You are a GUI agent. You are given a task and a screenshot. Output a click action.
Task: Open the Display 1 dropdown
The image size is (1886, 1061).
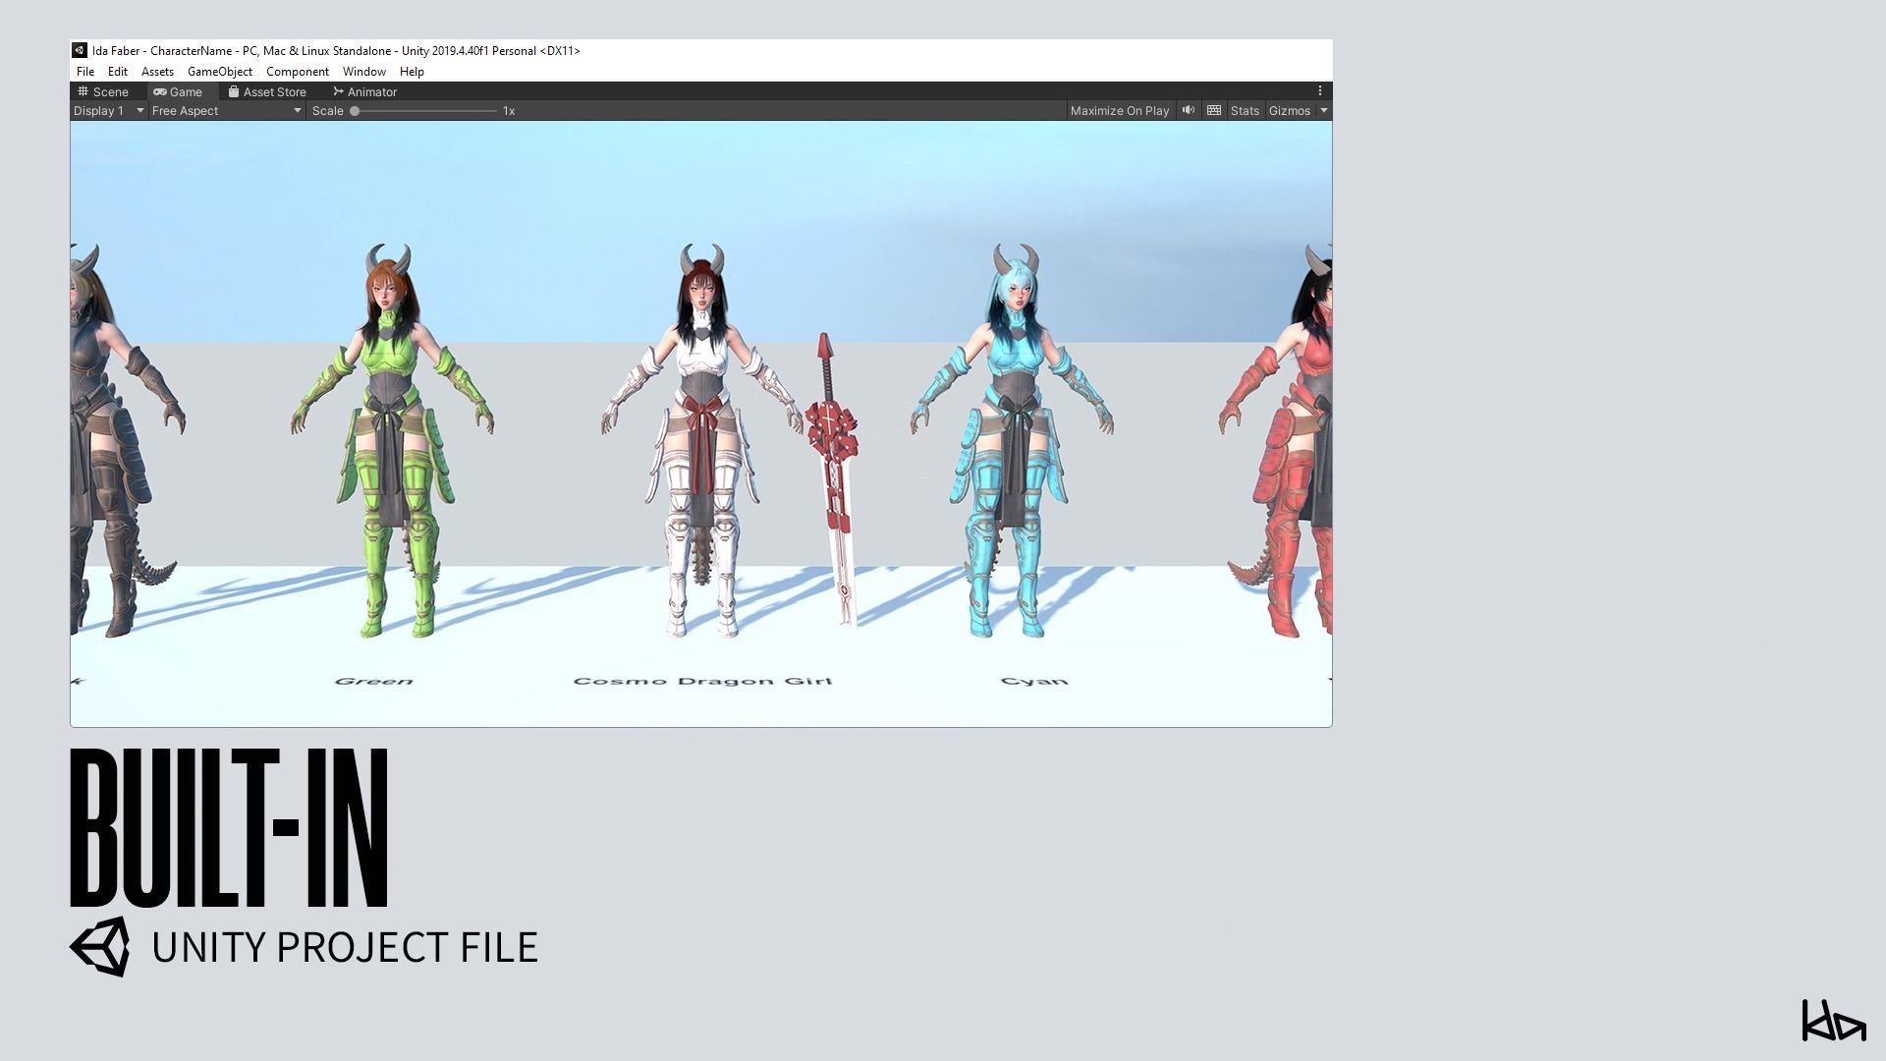pyautogui.click(x=106, y=110)
